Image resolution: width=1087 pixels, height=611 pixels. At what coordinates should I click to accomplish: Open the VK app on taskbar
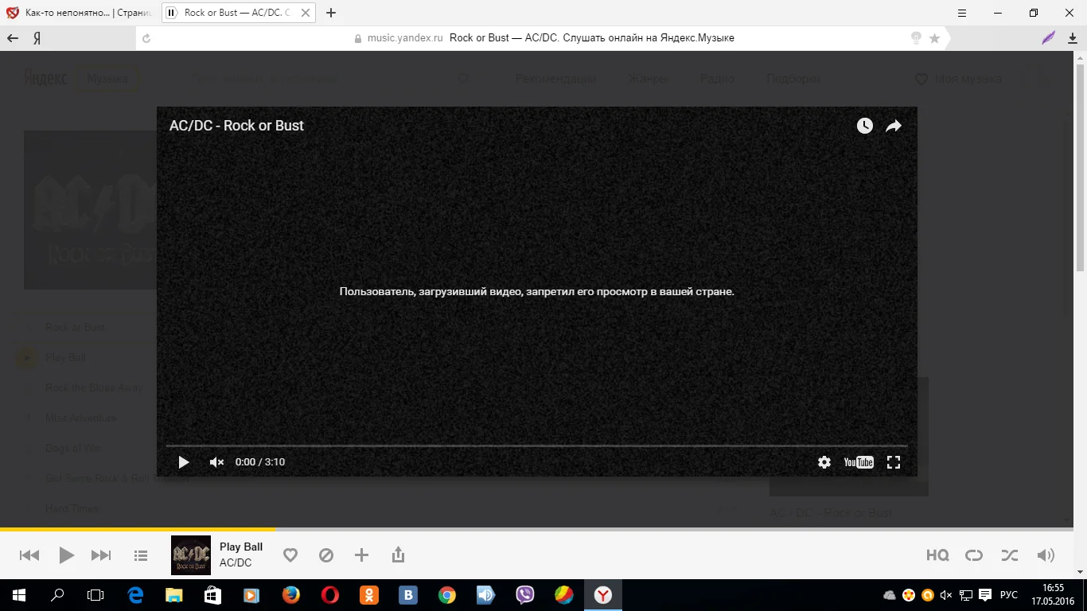[x=408, y=595]
